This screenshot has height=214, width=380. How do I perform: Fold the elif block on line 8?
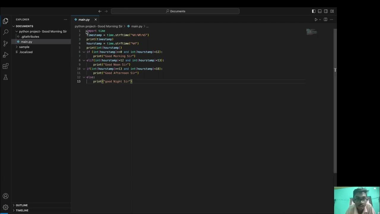click(x=84, y=60)
